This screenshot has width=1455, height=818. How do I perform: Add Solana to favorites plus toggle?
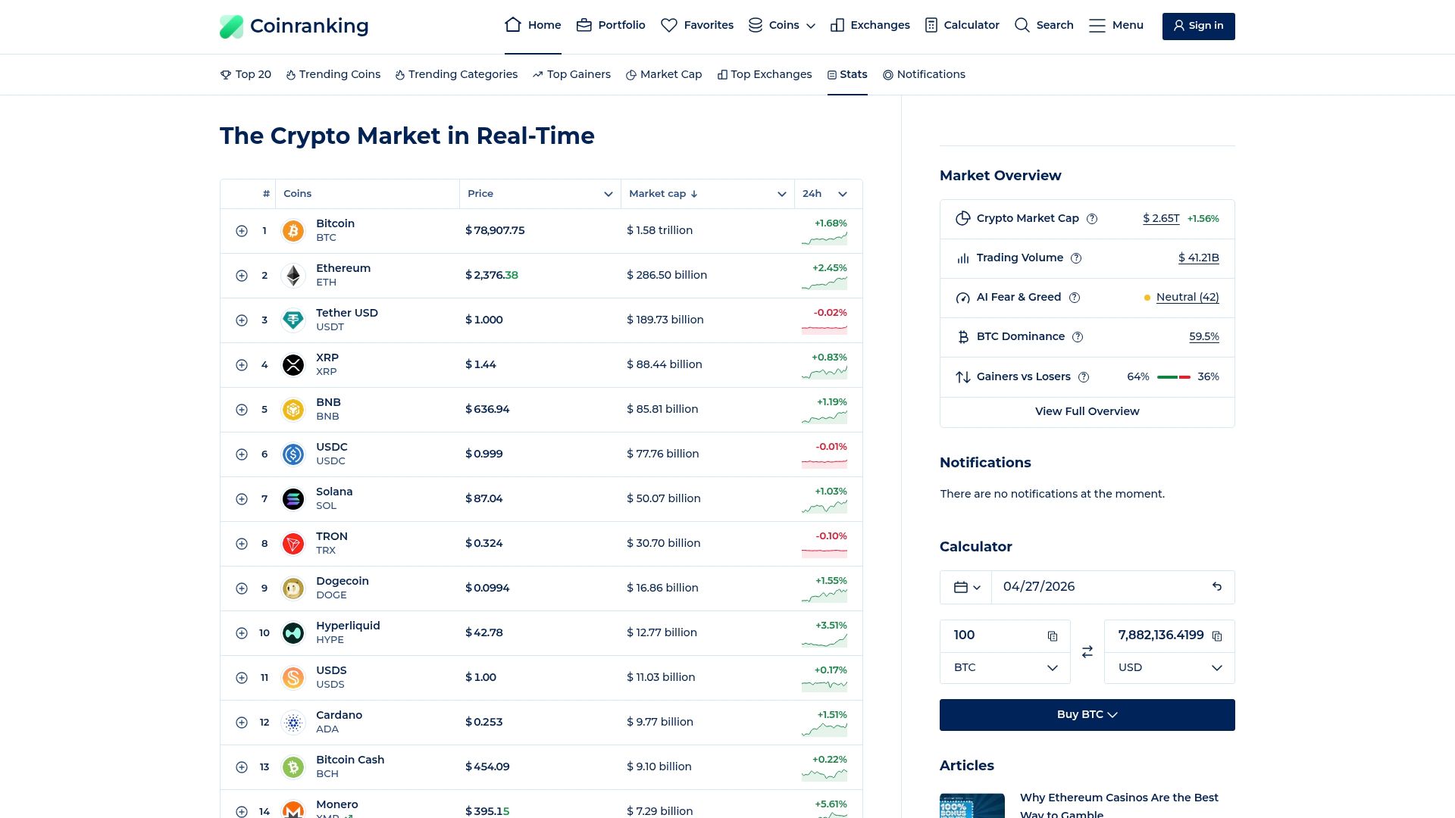point(242,499)
